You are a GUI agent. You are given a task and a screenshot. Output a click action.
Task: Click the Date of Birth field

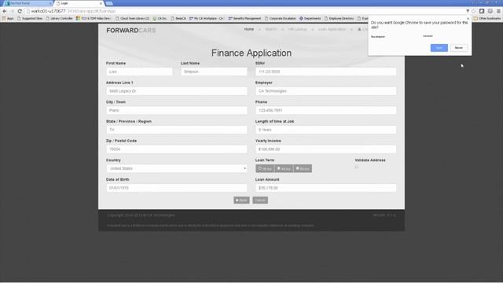[x=176, y=188]
